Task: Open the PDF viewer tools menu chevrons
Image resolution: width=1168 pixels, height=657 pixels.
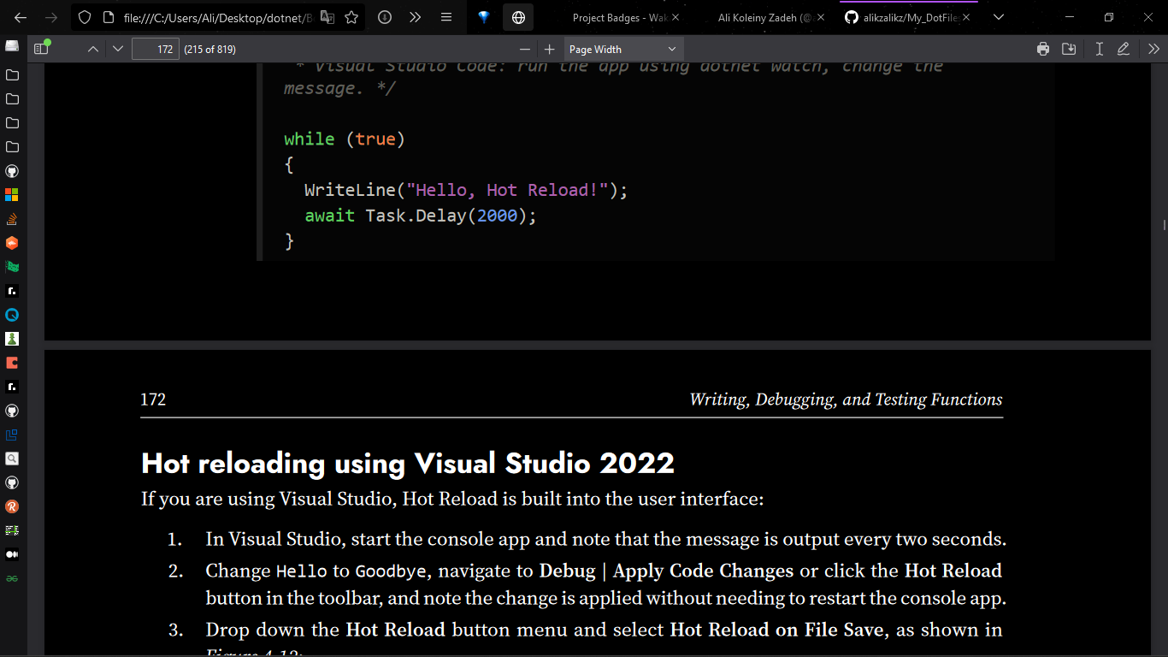Action: 1153,49
